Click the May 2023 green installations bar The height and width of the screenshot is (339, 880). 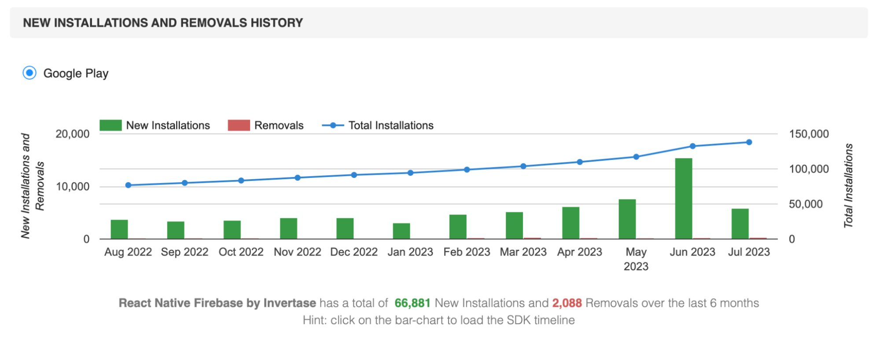pos(627,219)
